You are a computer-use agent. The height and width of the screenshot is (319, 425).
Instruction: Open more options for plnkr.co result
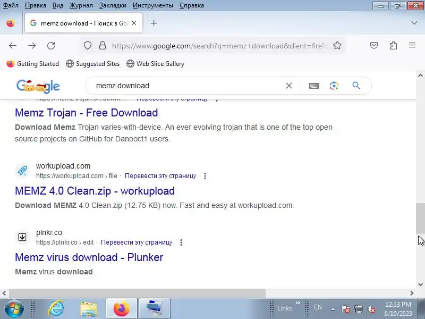point(181,242)
